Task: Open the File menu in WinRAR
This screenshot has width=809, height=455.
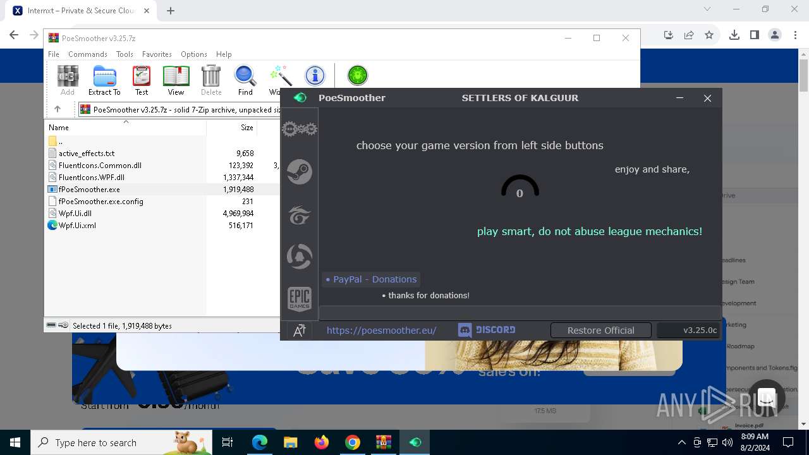Action: (54, 54)
